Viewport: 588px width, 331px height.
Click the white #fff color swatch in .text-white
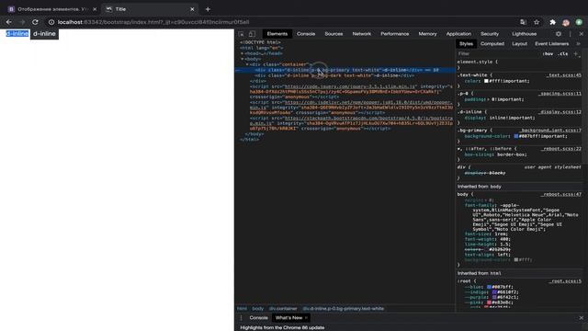coord(486,81)
